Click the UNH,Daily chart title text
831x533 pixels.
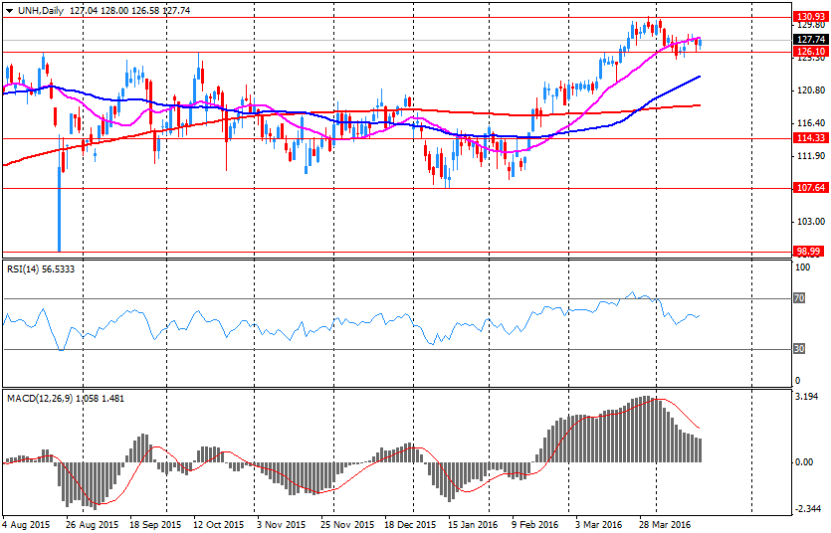pyautogui.click(x=40, y=11)
